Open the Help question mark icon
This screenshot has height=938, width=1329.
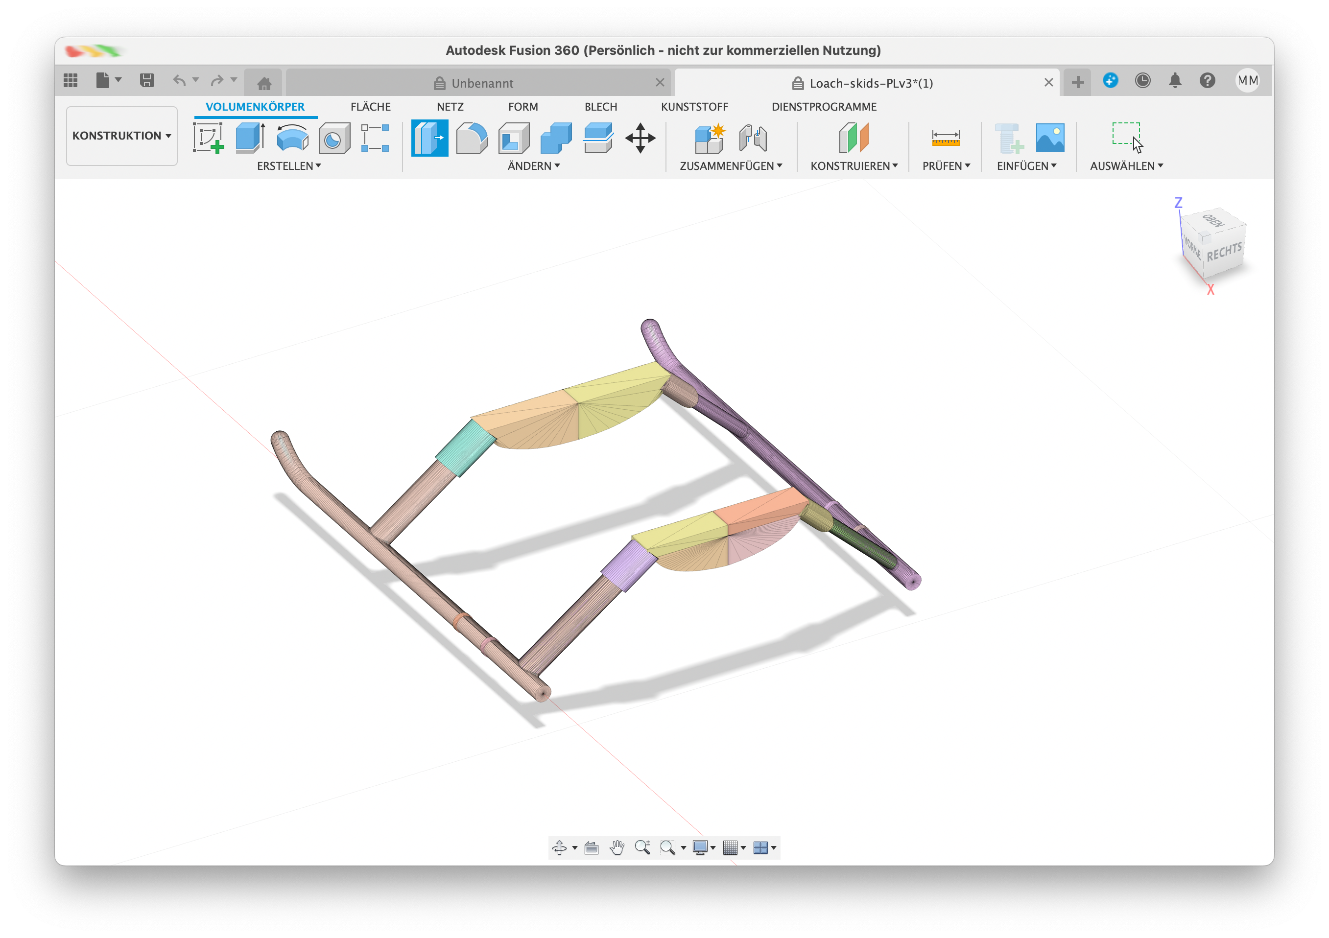pos(1208,80)
